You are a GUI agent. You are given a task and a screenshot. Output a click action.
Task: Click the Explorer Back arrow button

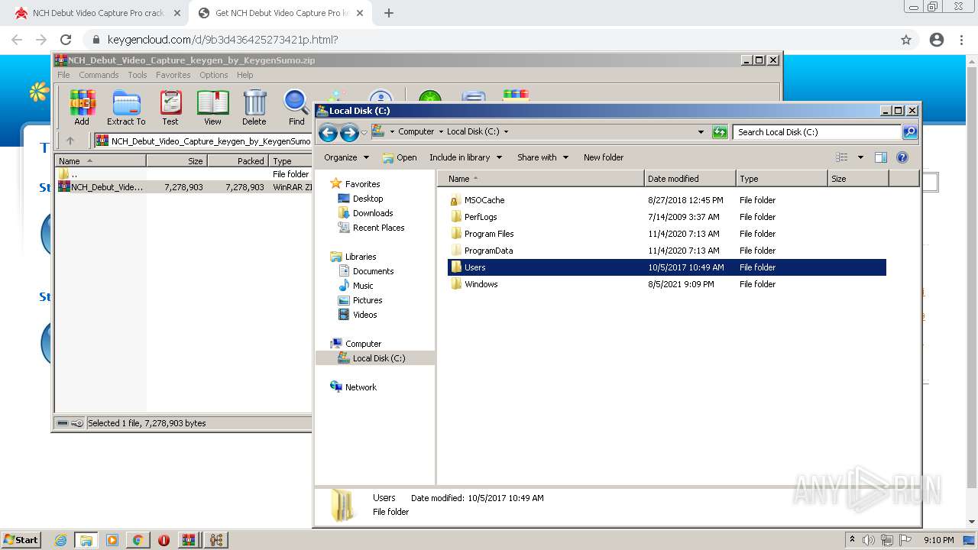pyautogui.click(x=328, y=132)
